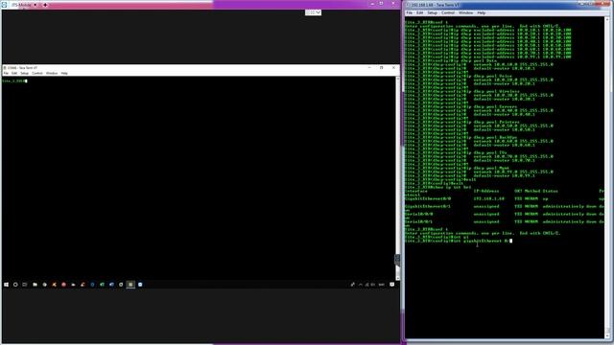Image resolution: width=614 pixels, height=345 pixels.
Task: Click the remote session app icon at top-left
Action: click(x=4, y=5)
